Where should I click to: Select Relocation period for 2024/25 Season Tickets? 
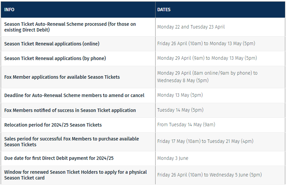pos(53,125)
